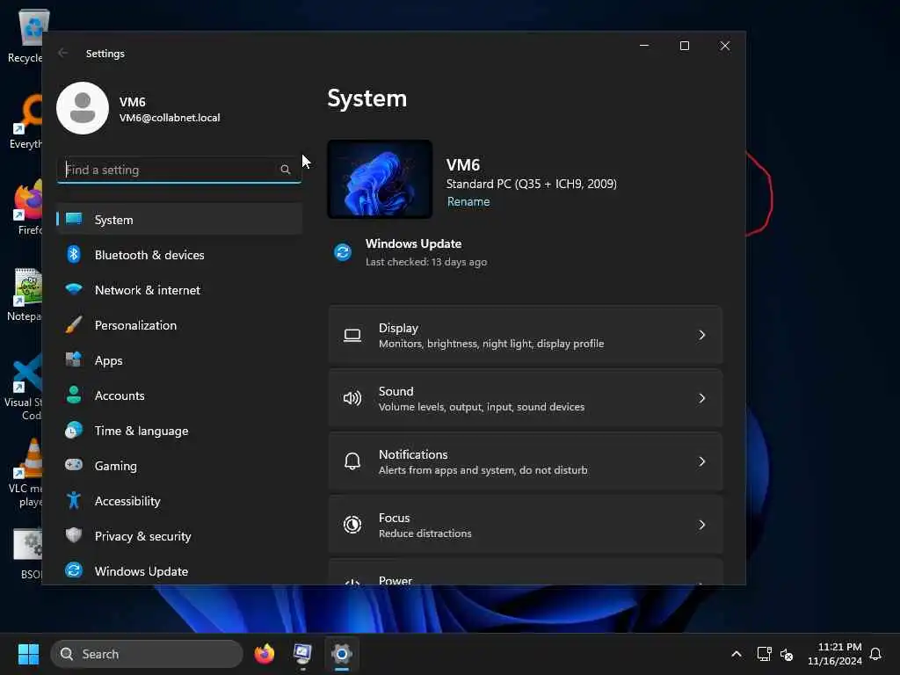Open Windows Update label in sidebar
Viewport: 900px width, 675px height.
pos(142,571)
